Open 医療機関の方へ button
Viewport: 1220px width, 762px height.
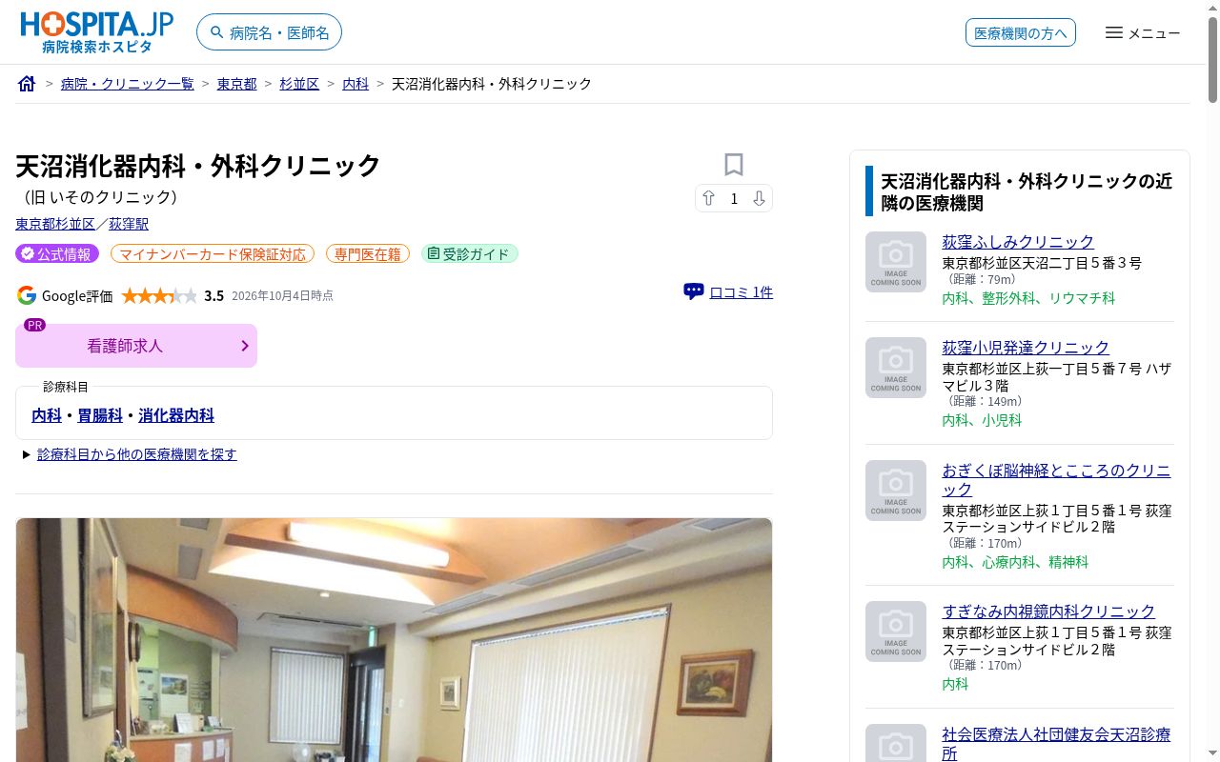pos(1021,32)
